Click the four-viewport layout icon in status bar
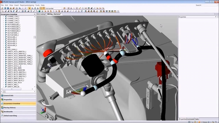This screenshot has height=123, width=219. click(x=189, y=122)
